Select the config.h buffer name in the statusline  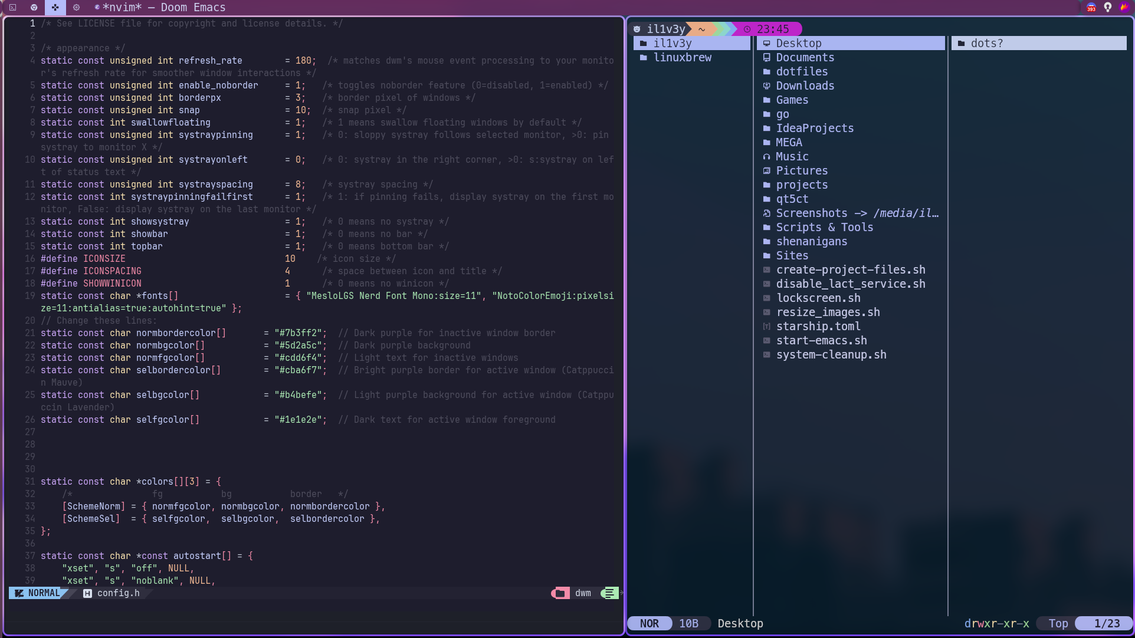119,593
